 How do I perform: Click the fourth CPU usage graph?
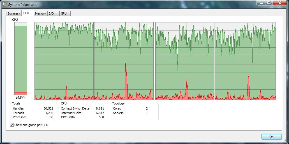tap(245, 61)
